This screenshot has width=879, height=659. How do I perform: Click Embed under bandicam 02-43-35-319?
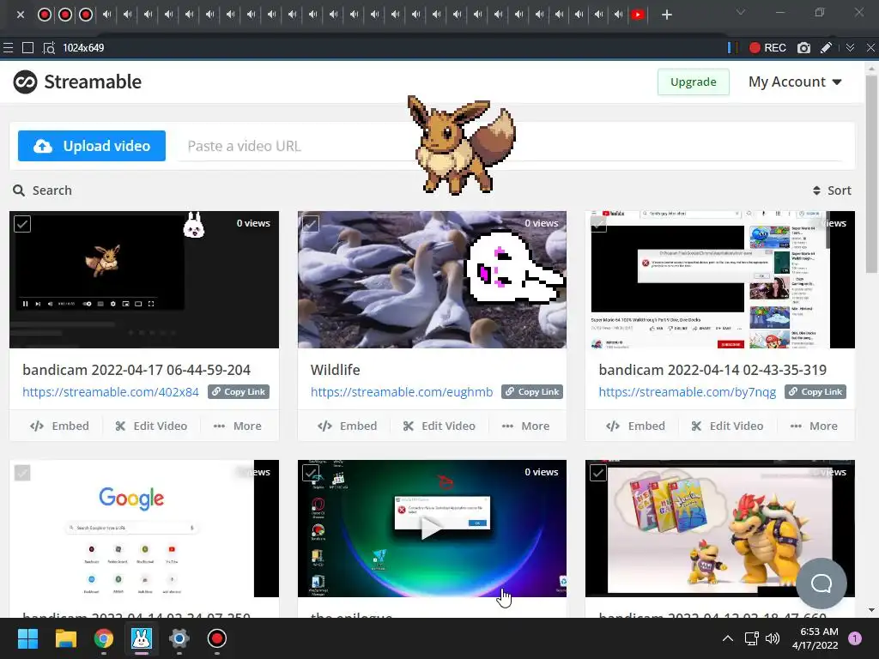[635, 426]
